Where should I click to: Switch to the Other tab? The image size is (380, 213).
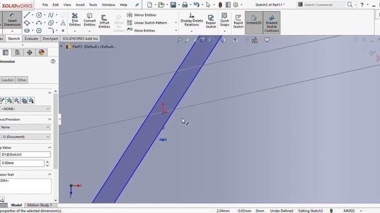(21, 80)
